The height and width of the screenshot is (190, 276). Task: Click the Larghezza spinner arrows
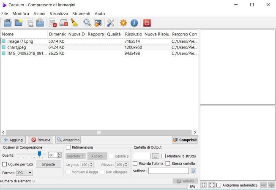[91, 165]
